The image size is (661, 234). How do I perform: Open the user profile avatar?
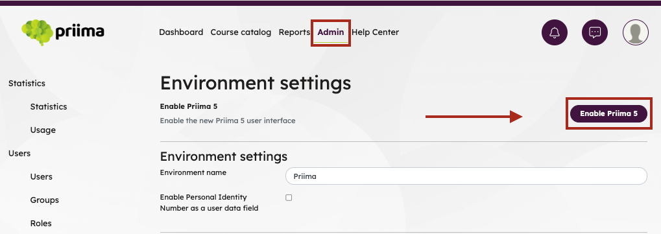coord(635,32)
